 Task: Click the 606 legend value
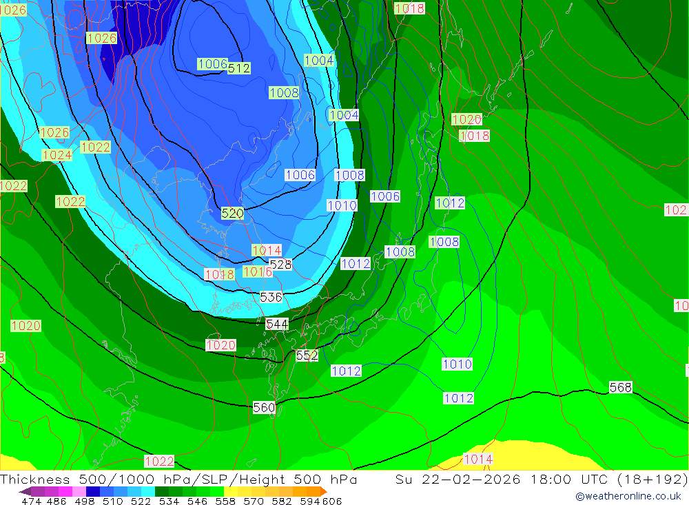click(332, 501)
